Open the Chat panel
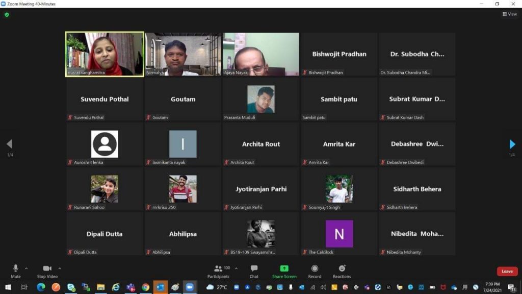522x294 pixels. pyautogui.click(x=254, y=268)
